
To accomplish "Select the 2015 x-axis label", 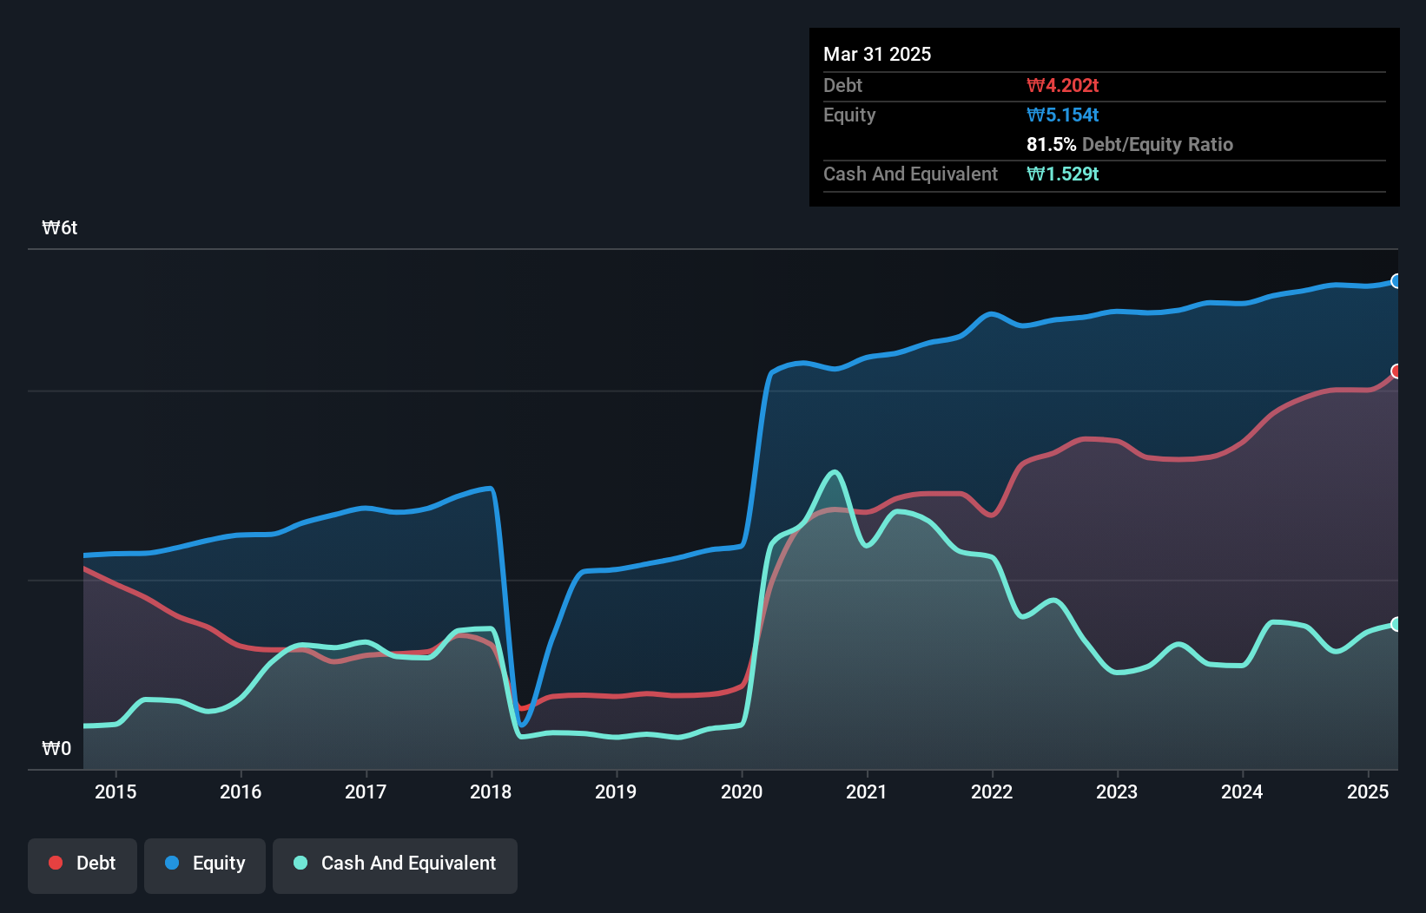I will [116, 791].
